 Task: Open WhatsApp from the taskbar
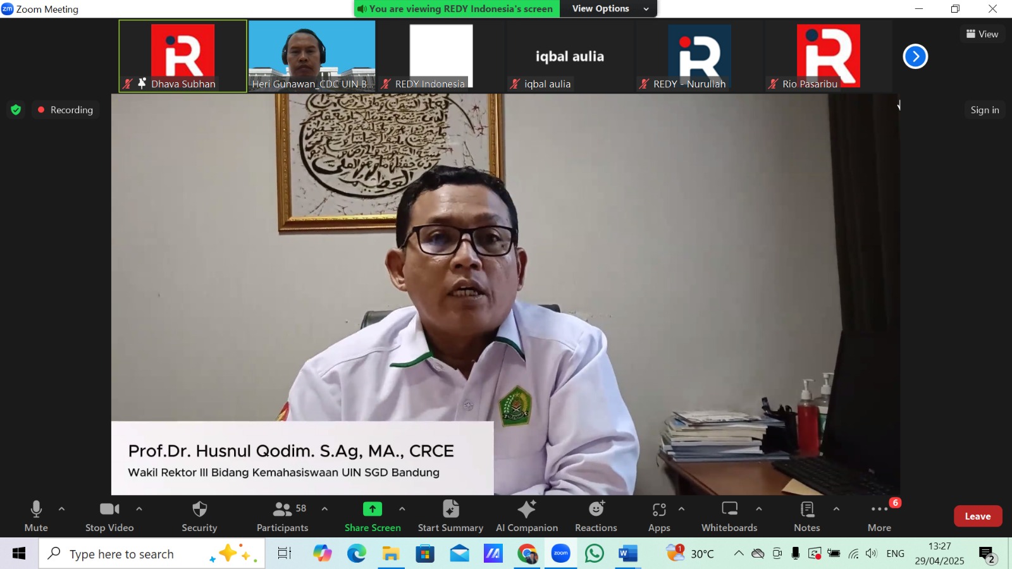tap(595, 554)
